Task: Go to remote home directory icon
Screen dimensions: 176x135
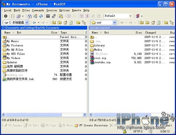Action: click(153, 22)
